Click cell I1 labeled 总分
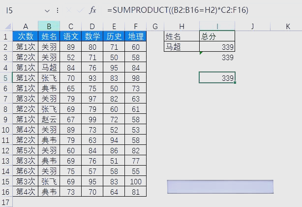This screenshot has width=302, height=207. pyautogui.click(x=217, y=36)
